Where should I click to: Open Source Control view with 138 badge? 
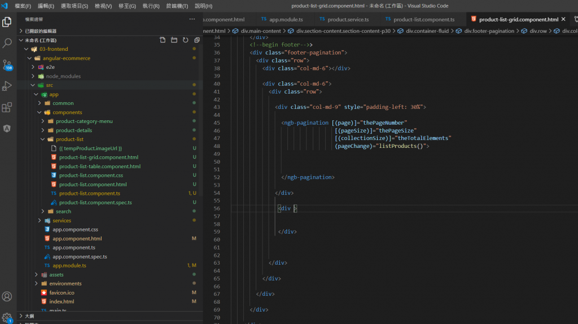7,64
